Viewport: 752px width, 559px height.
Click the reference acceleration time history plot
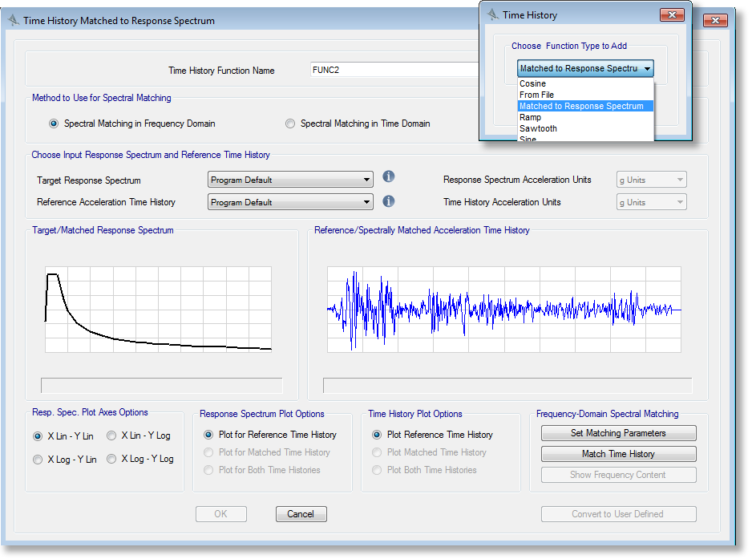pyautogui.click(x=503, y=310)
